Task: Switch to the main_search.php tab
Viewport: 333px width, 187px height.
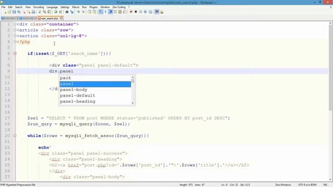Action: tap(49, 19)
